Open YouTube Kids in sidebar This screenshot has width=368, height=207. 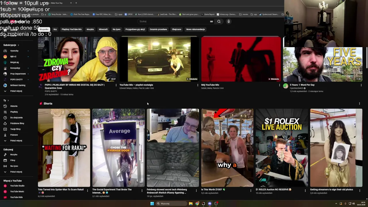point(16,197)
